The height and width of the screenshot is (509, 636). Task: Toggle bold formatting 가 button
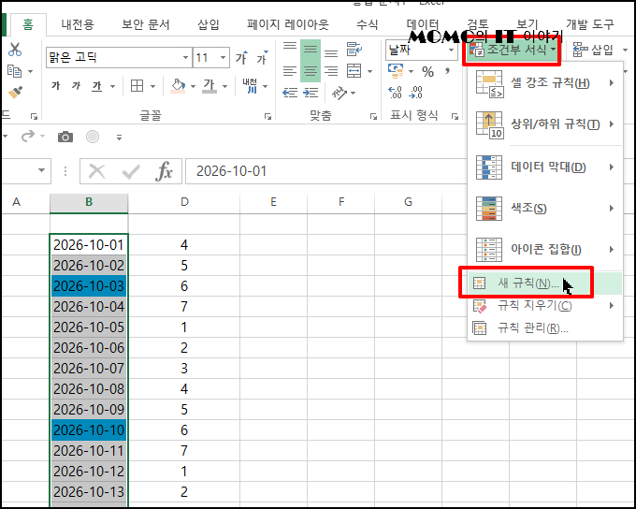pyautogui.click(x=56, y=86)
